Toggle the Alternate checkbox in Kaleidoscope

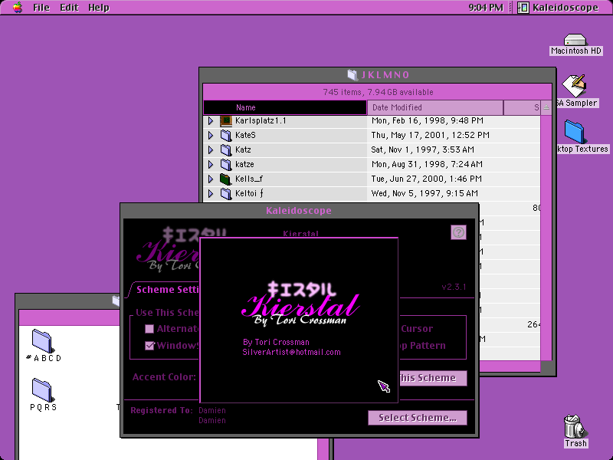point(149,329)
